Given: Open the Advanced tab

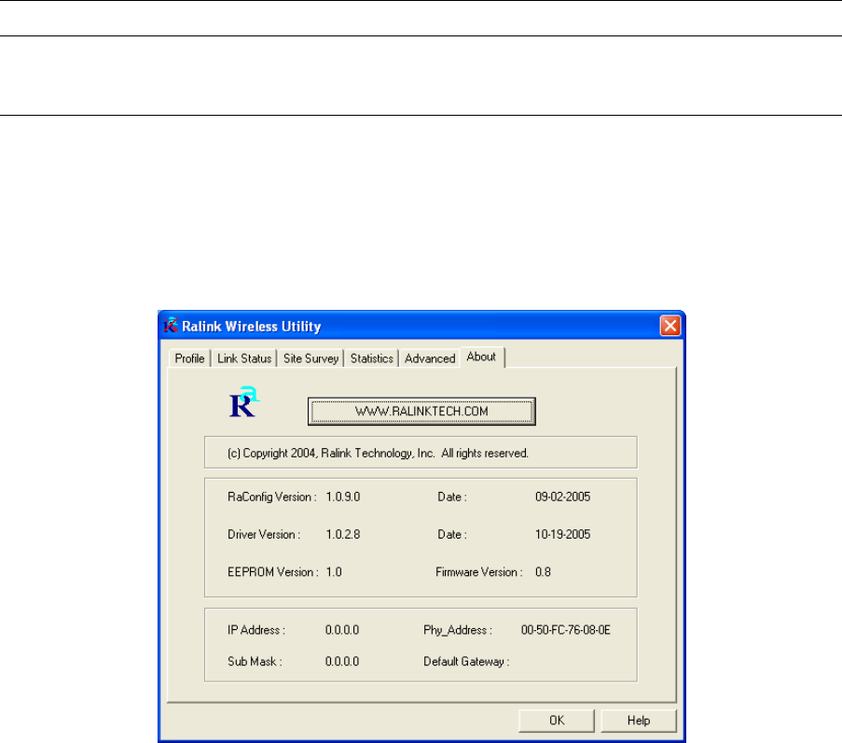Looking at the screenshot, I should tap(430, 358).
